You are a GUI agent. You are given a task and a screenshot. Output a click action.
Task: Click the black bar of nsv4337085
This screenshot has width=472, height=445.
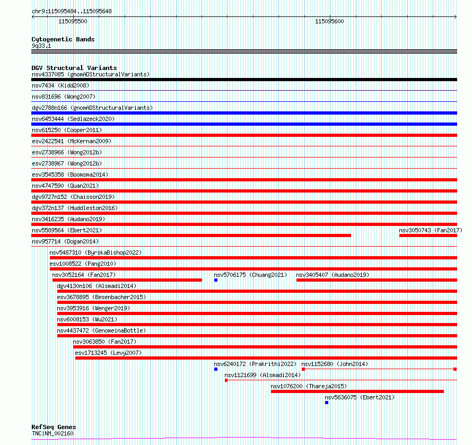pos(244,80)
